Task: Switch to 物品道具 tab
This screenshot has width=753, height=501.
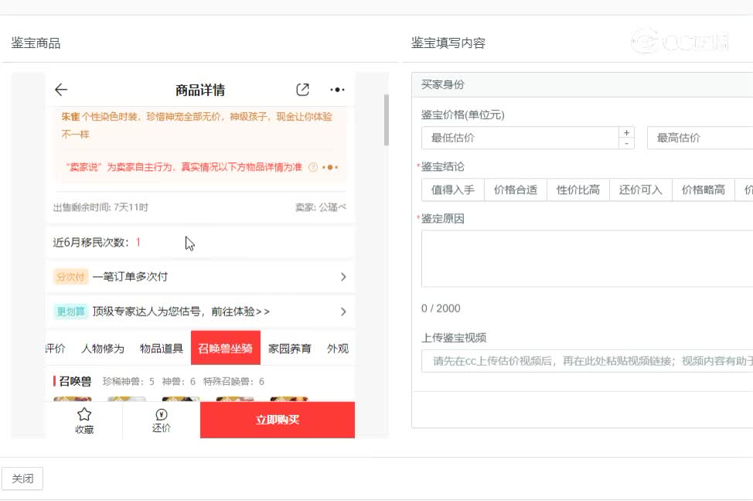Action: coord(162,348)
